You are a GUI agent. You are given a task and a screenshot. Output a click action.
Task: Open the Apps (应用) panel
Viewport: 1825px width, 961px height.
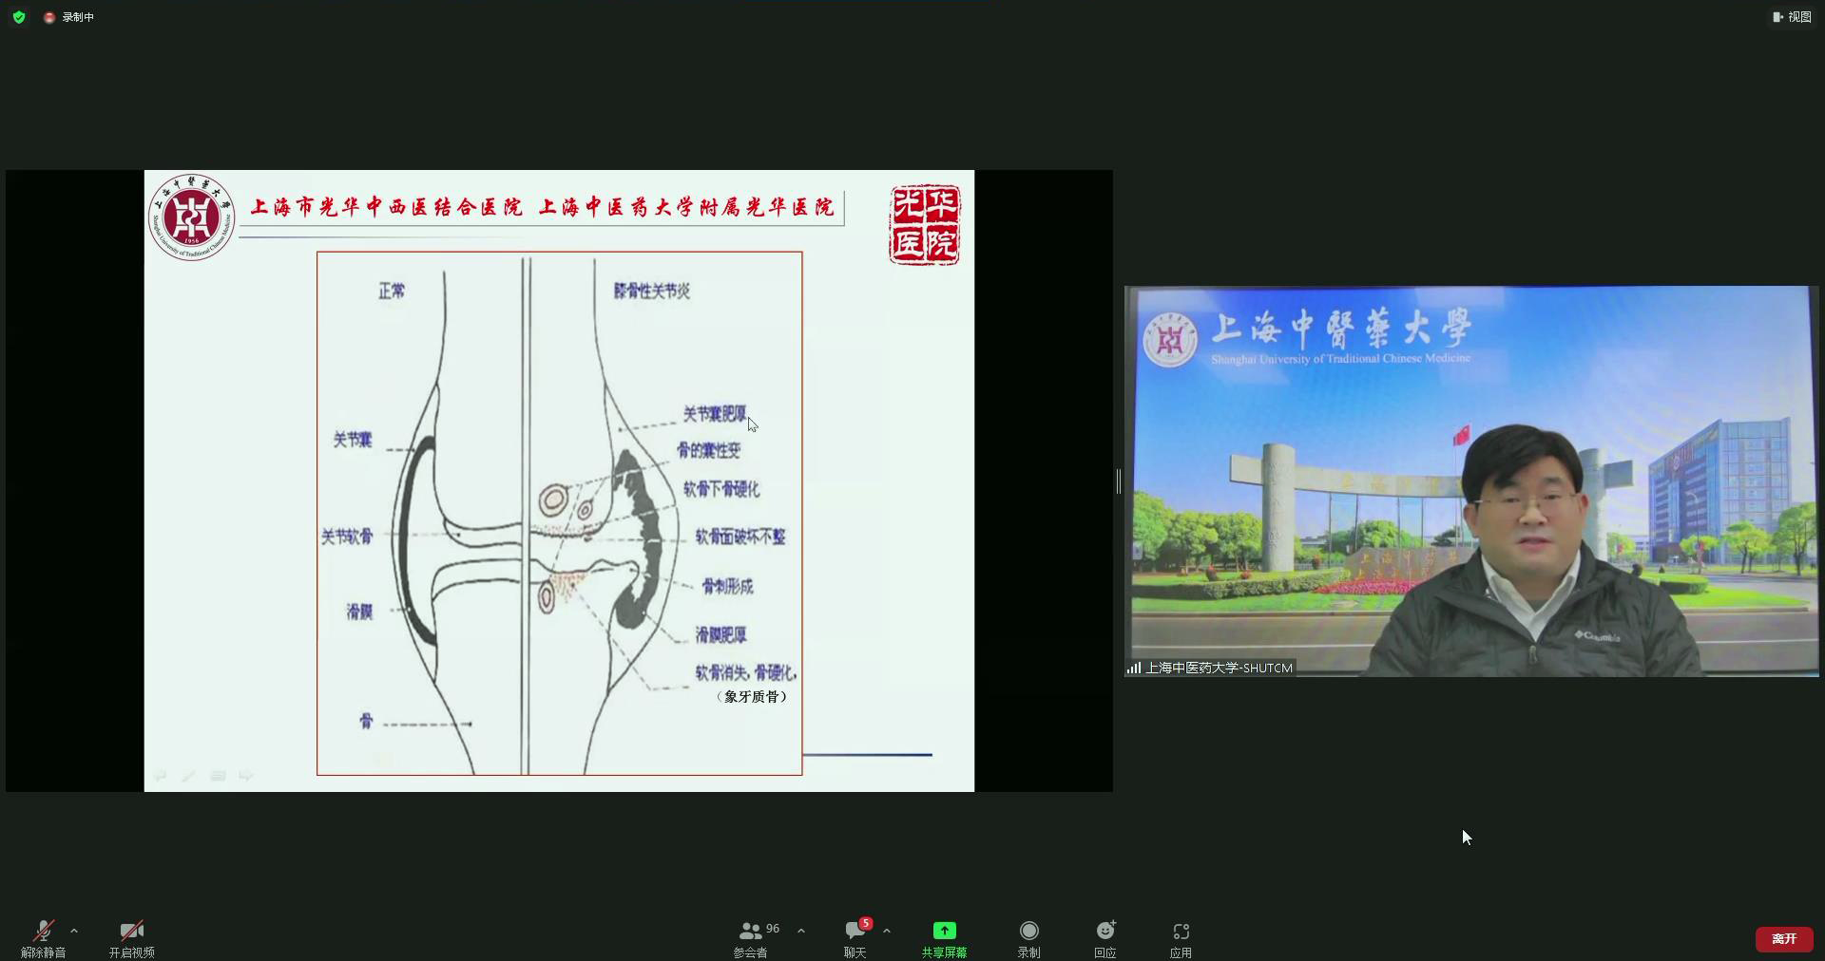1181,937
